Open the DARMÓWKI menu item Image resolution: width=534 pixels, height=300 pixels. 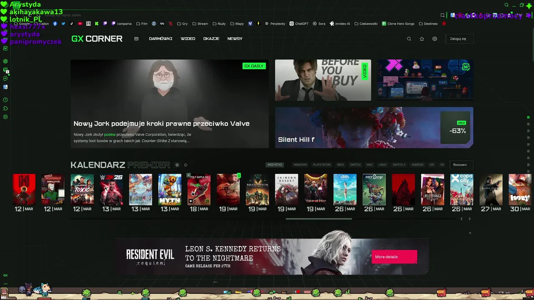161,39
